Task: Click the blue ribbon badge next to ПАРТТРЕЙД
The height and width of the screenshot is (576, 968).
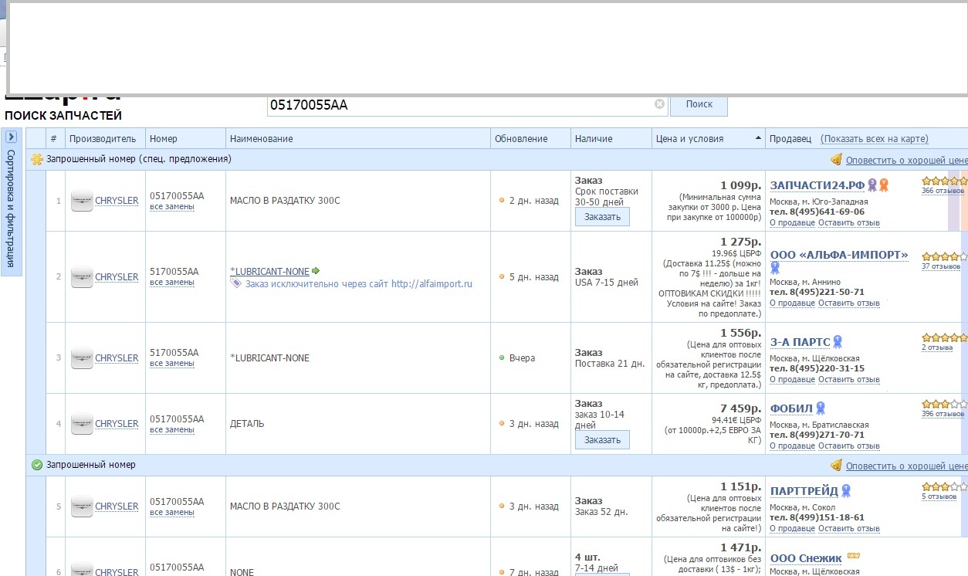Action: pos(846,490)
